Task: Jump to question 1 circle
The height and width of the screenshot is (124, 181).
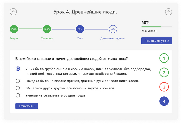Action: [x=164, y=58]
